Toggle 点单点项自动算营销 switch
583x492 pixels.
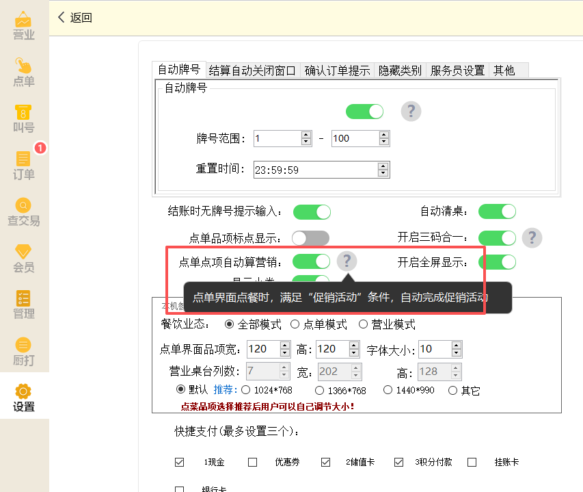311,261
